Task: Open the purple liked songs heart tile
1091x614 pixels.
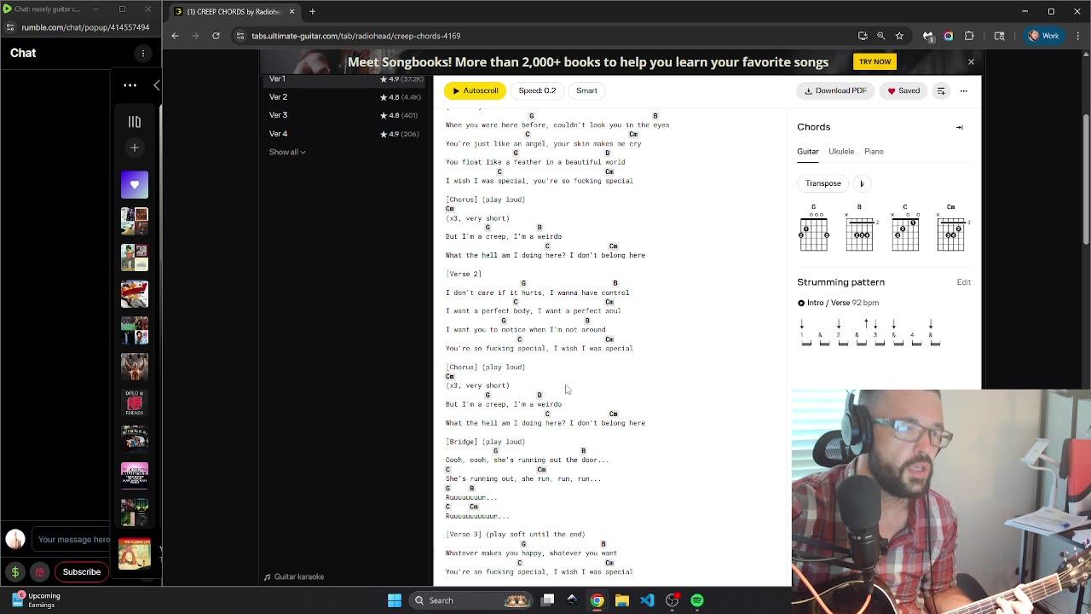Action: point(134,185)
